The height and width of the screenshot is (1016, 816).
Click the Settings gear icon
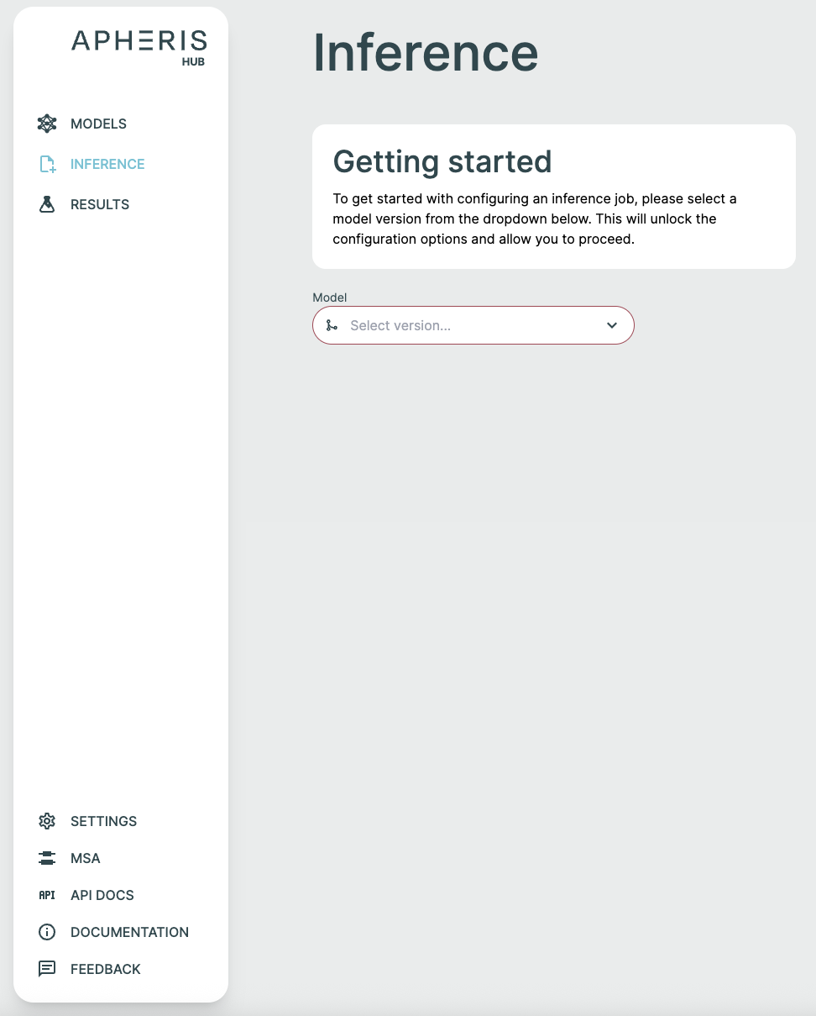click(x=47, y=821)
